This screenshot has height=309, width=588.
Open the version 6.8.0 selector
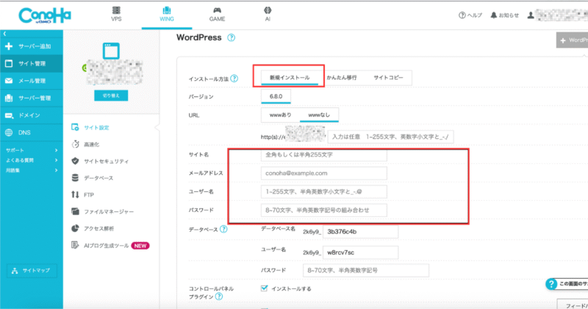coord(276,96)
